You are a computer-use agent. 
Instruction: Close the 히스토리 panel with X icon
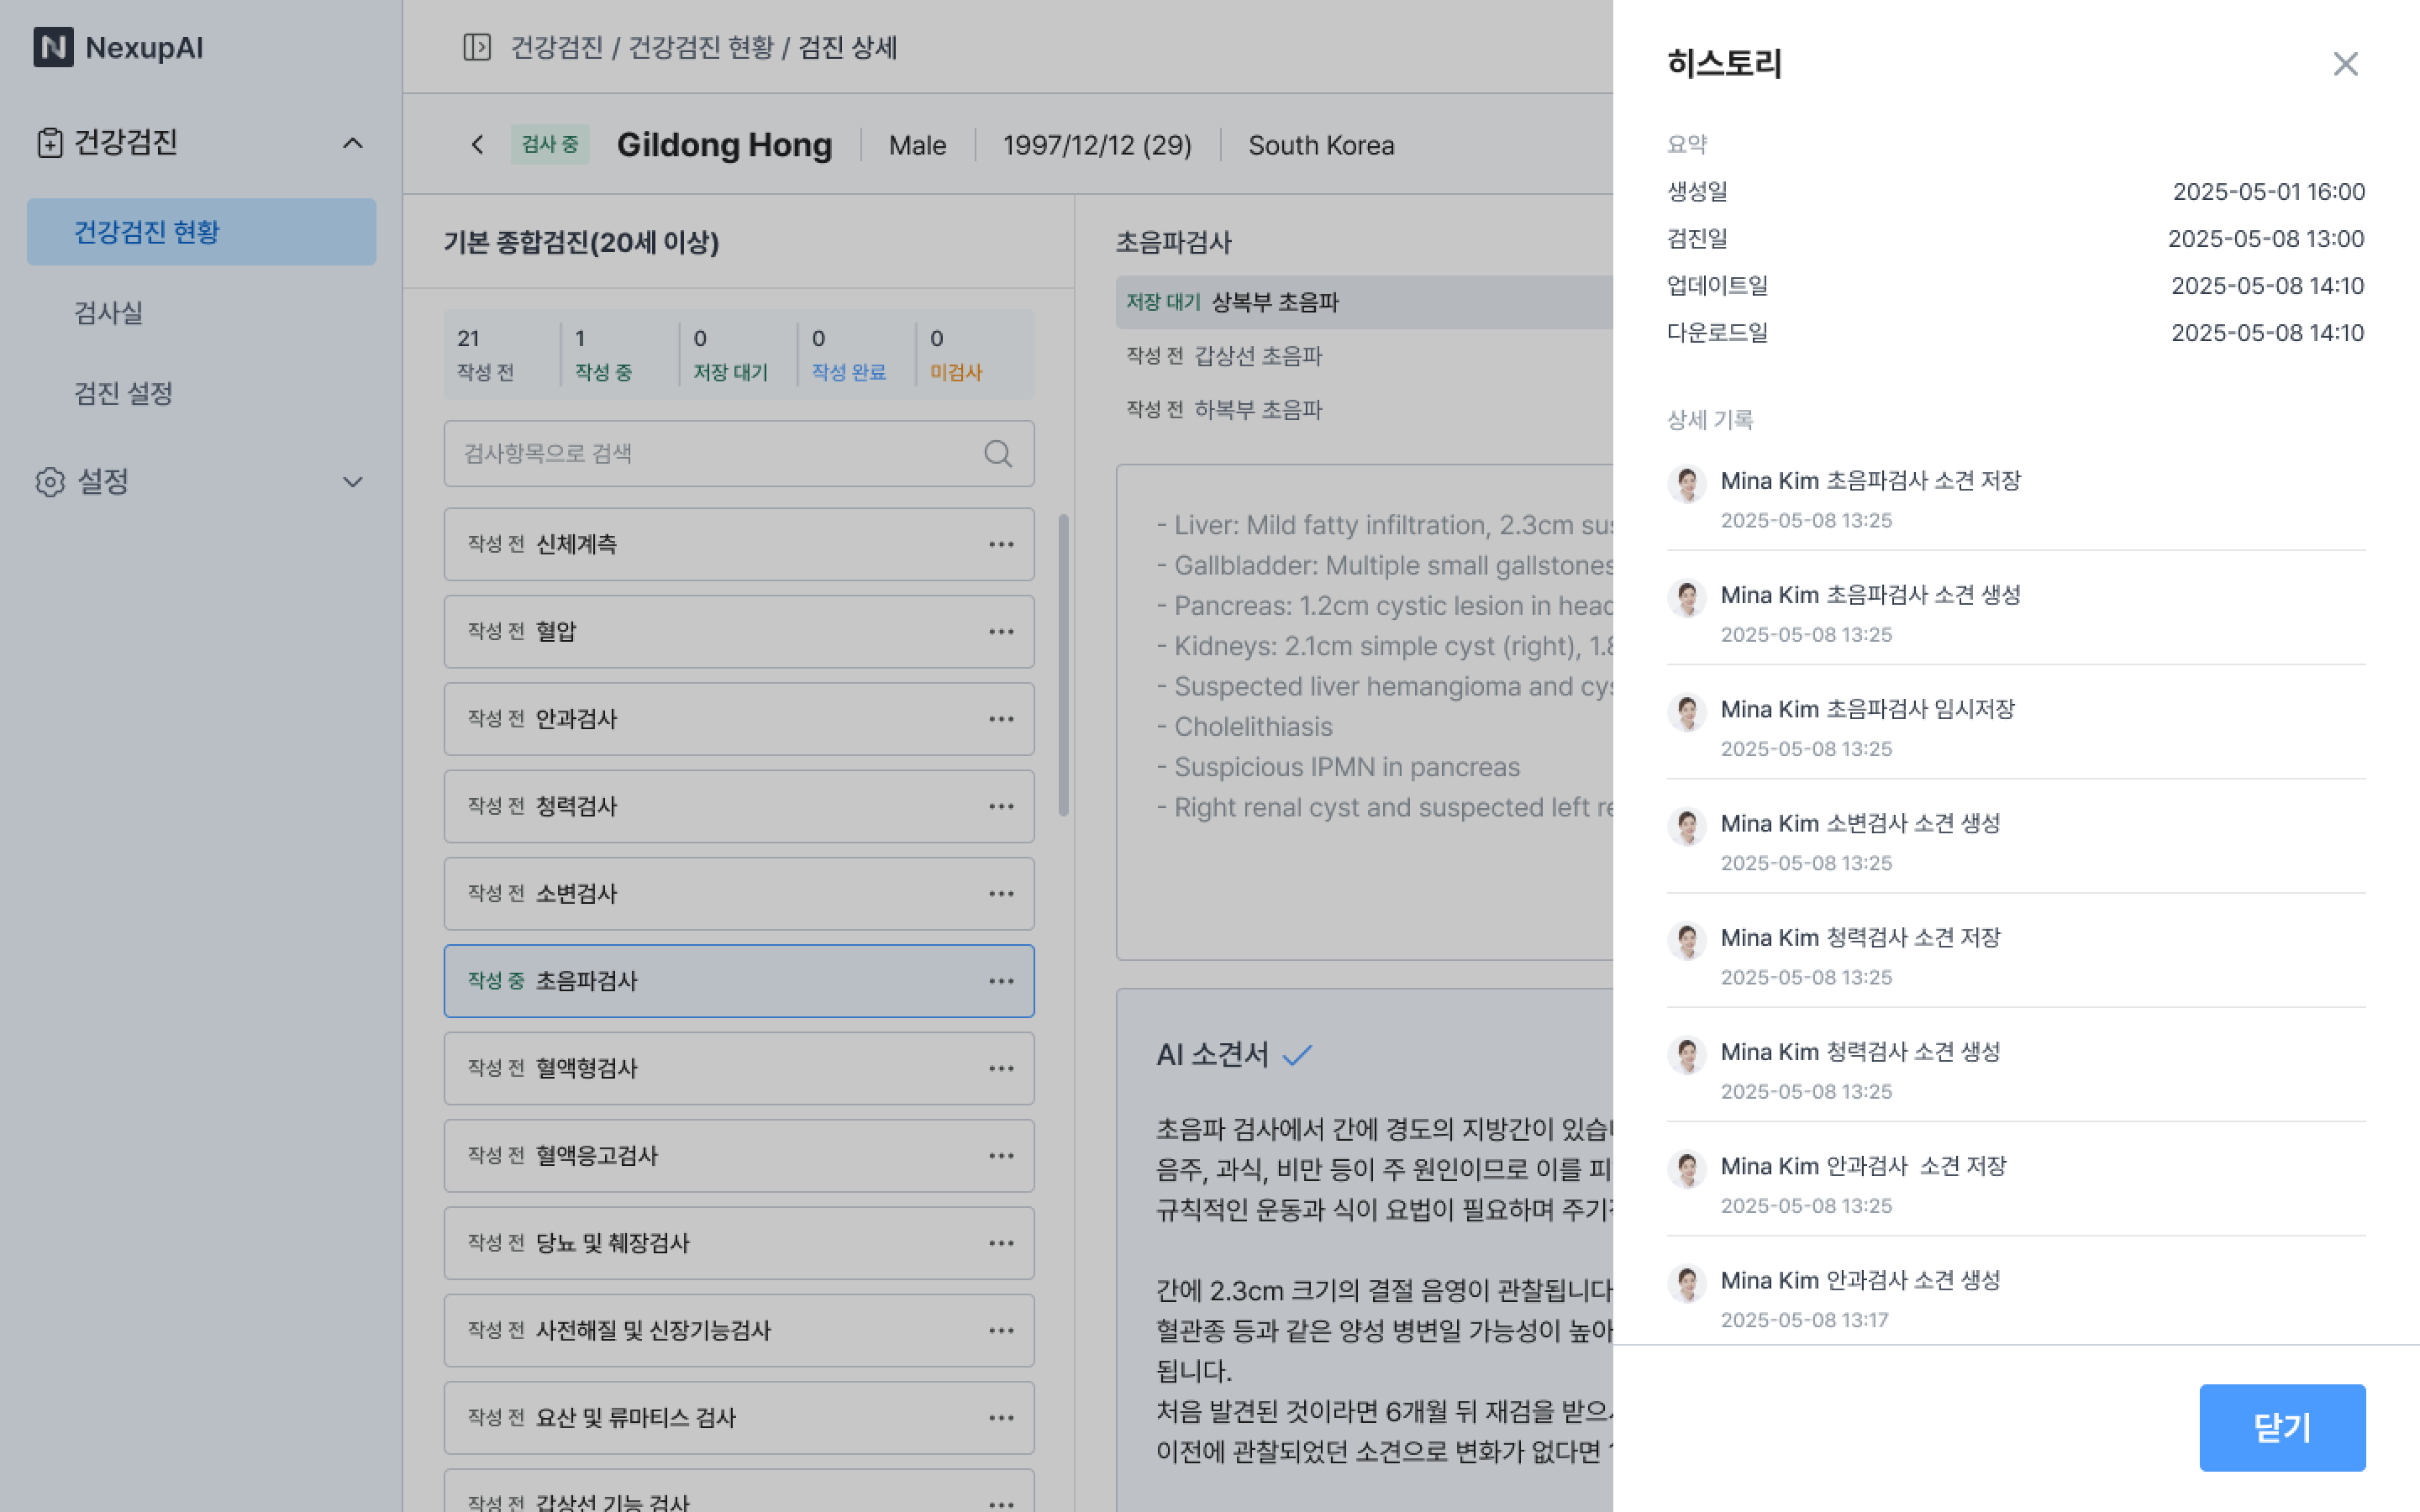(2344, 64)
